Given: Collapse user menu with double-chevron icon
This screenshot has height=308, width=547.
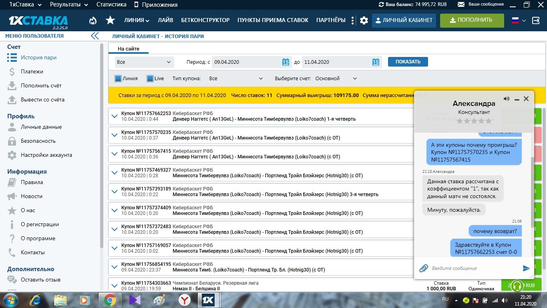Looking at the screenshot, I should [95, 36].
